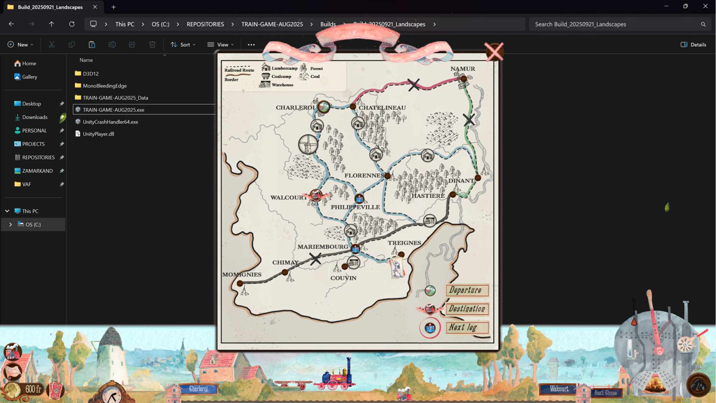This screenshot has height=403, width=716.
Task: Open the map flag icon
Action: pos(13,372)
